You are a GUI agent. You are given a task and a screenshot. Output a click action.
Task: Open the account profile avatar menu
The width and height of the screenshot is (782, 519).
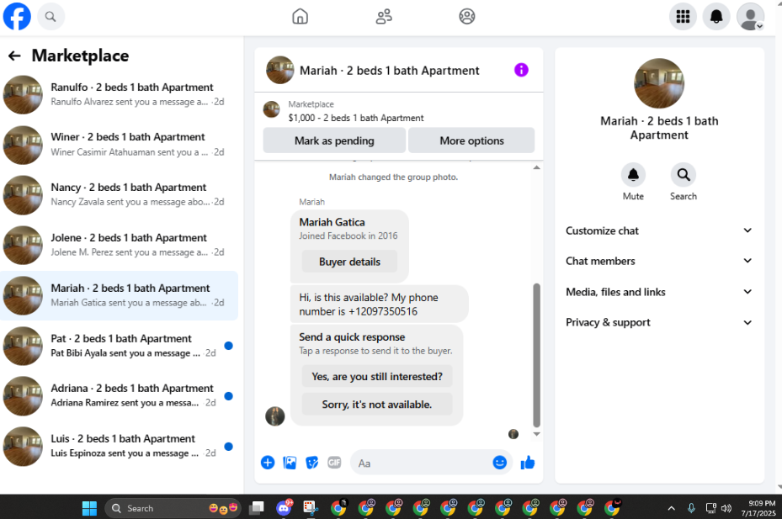(x=750, y=17)
